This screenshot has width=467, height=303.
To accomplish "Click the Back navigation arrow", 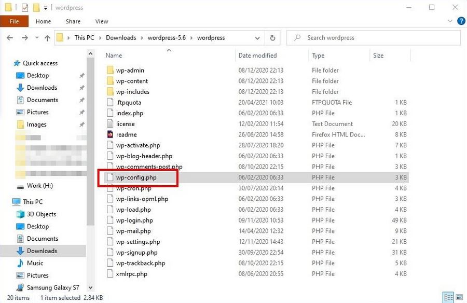I will tap(10, 38).
